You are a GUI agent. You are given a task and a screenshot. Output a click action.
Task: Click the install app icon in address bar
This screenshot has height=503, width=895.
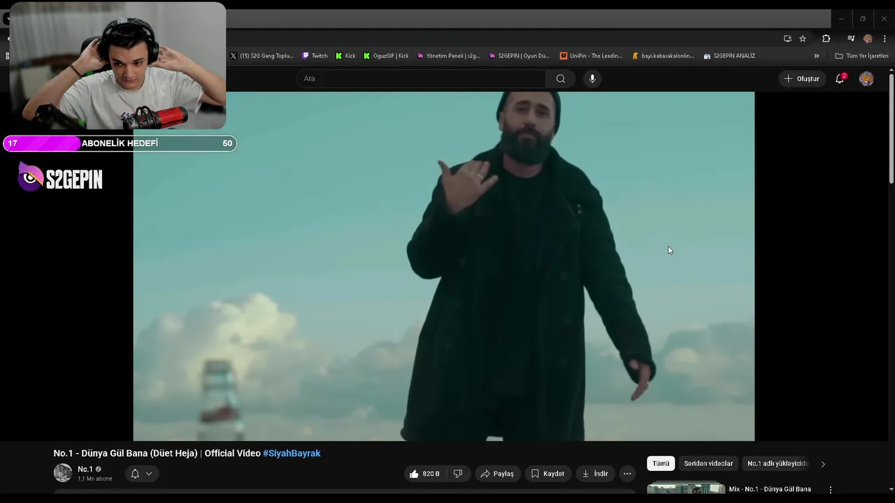(787, 38)
